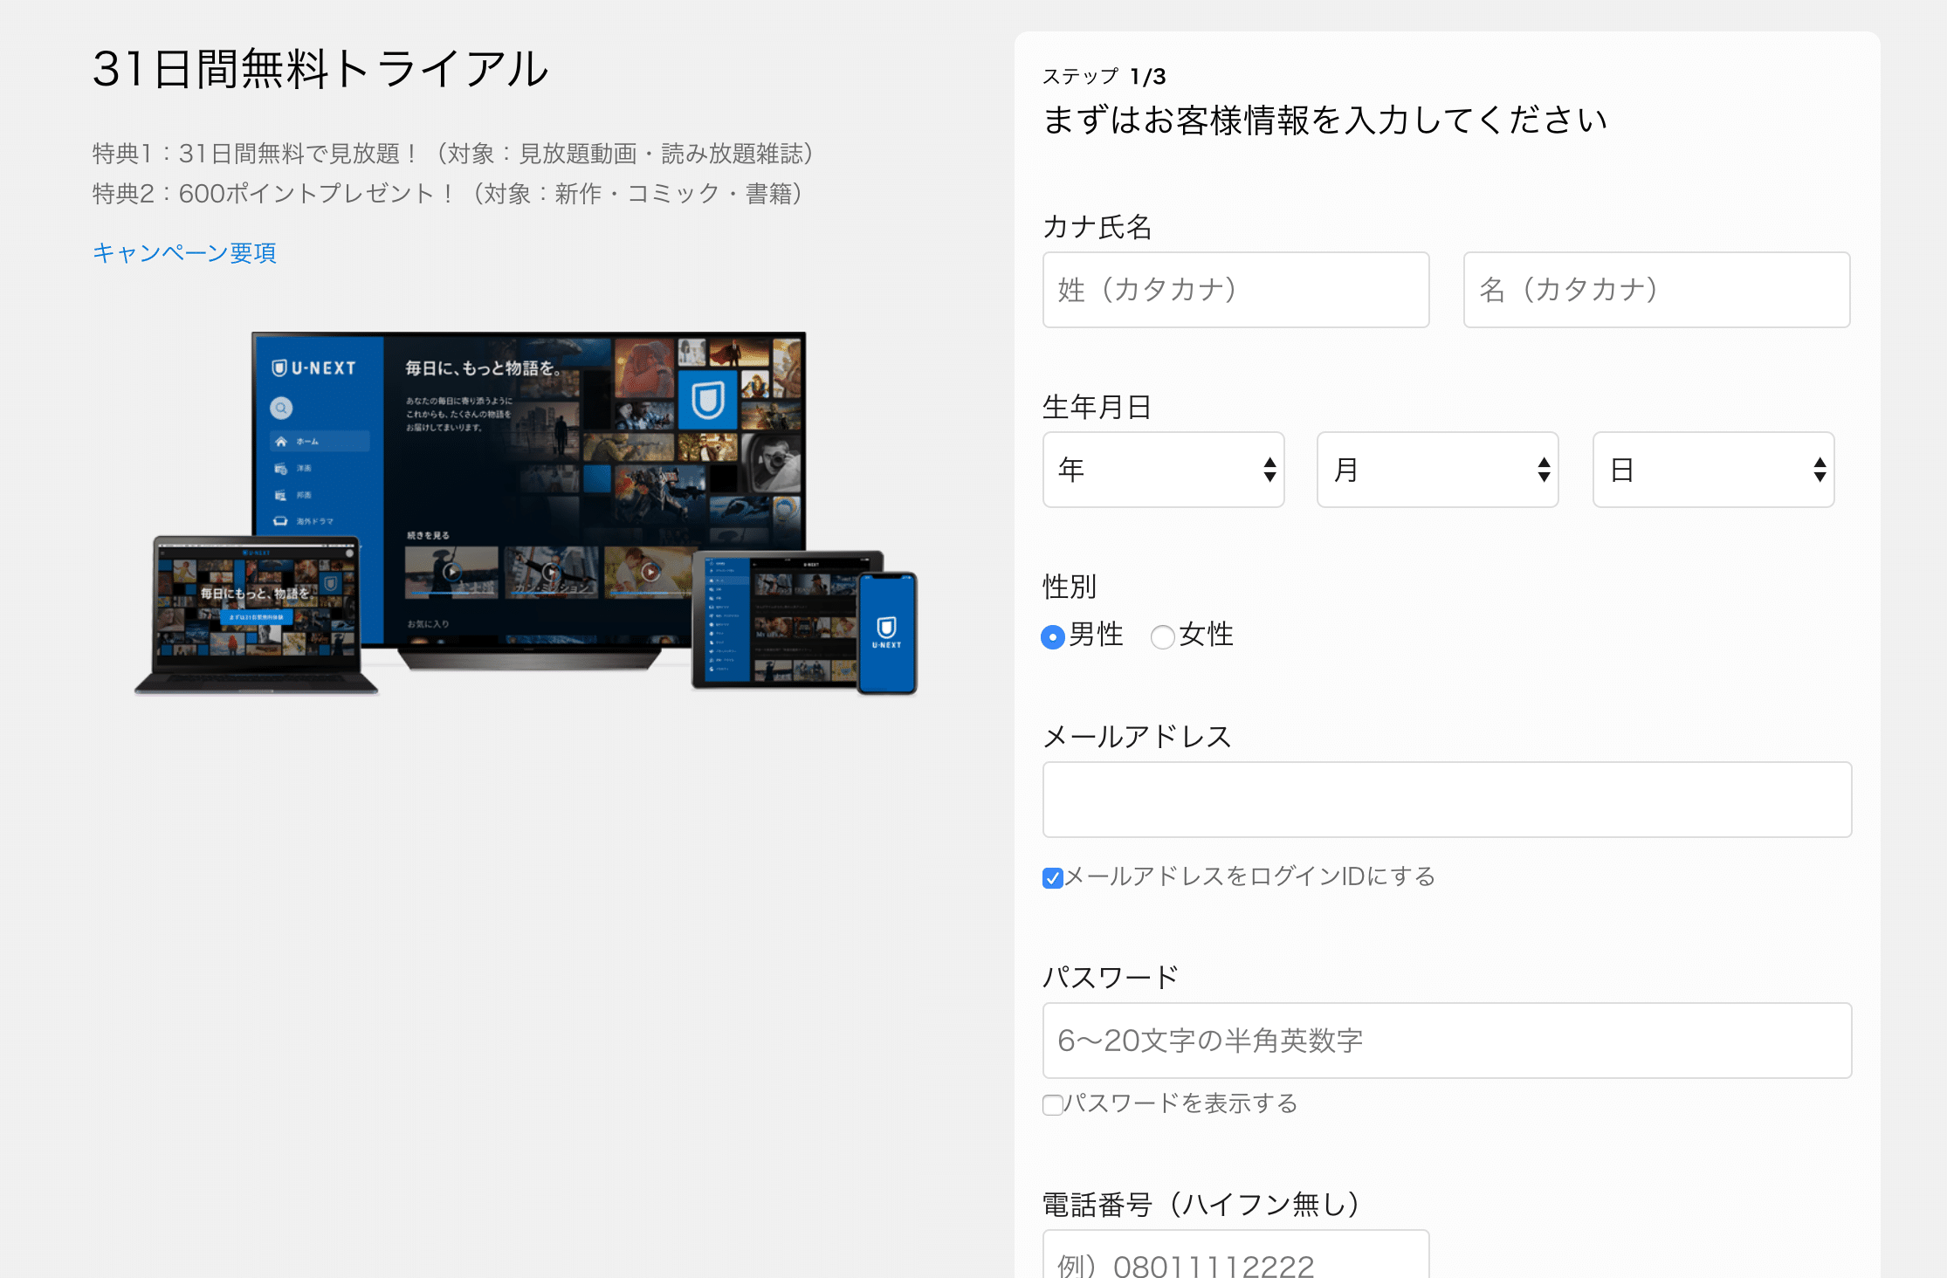
Task: Open the 年 birth year dropdown
Action: (x=1163, y=470)
